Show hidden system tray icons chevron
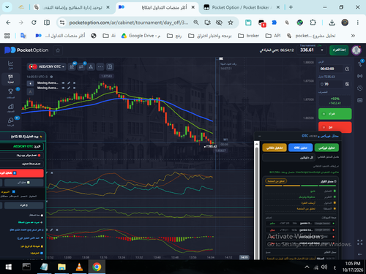366x274 pixels. [x=307, y=267]
